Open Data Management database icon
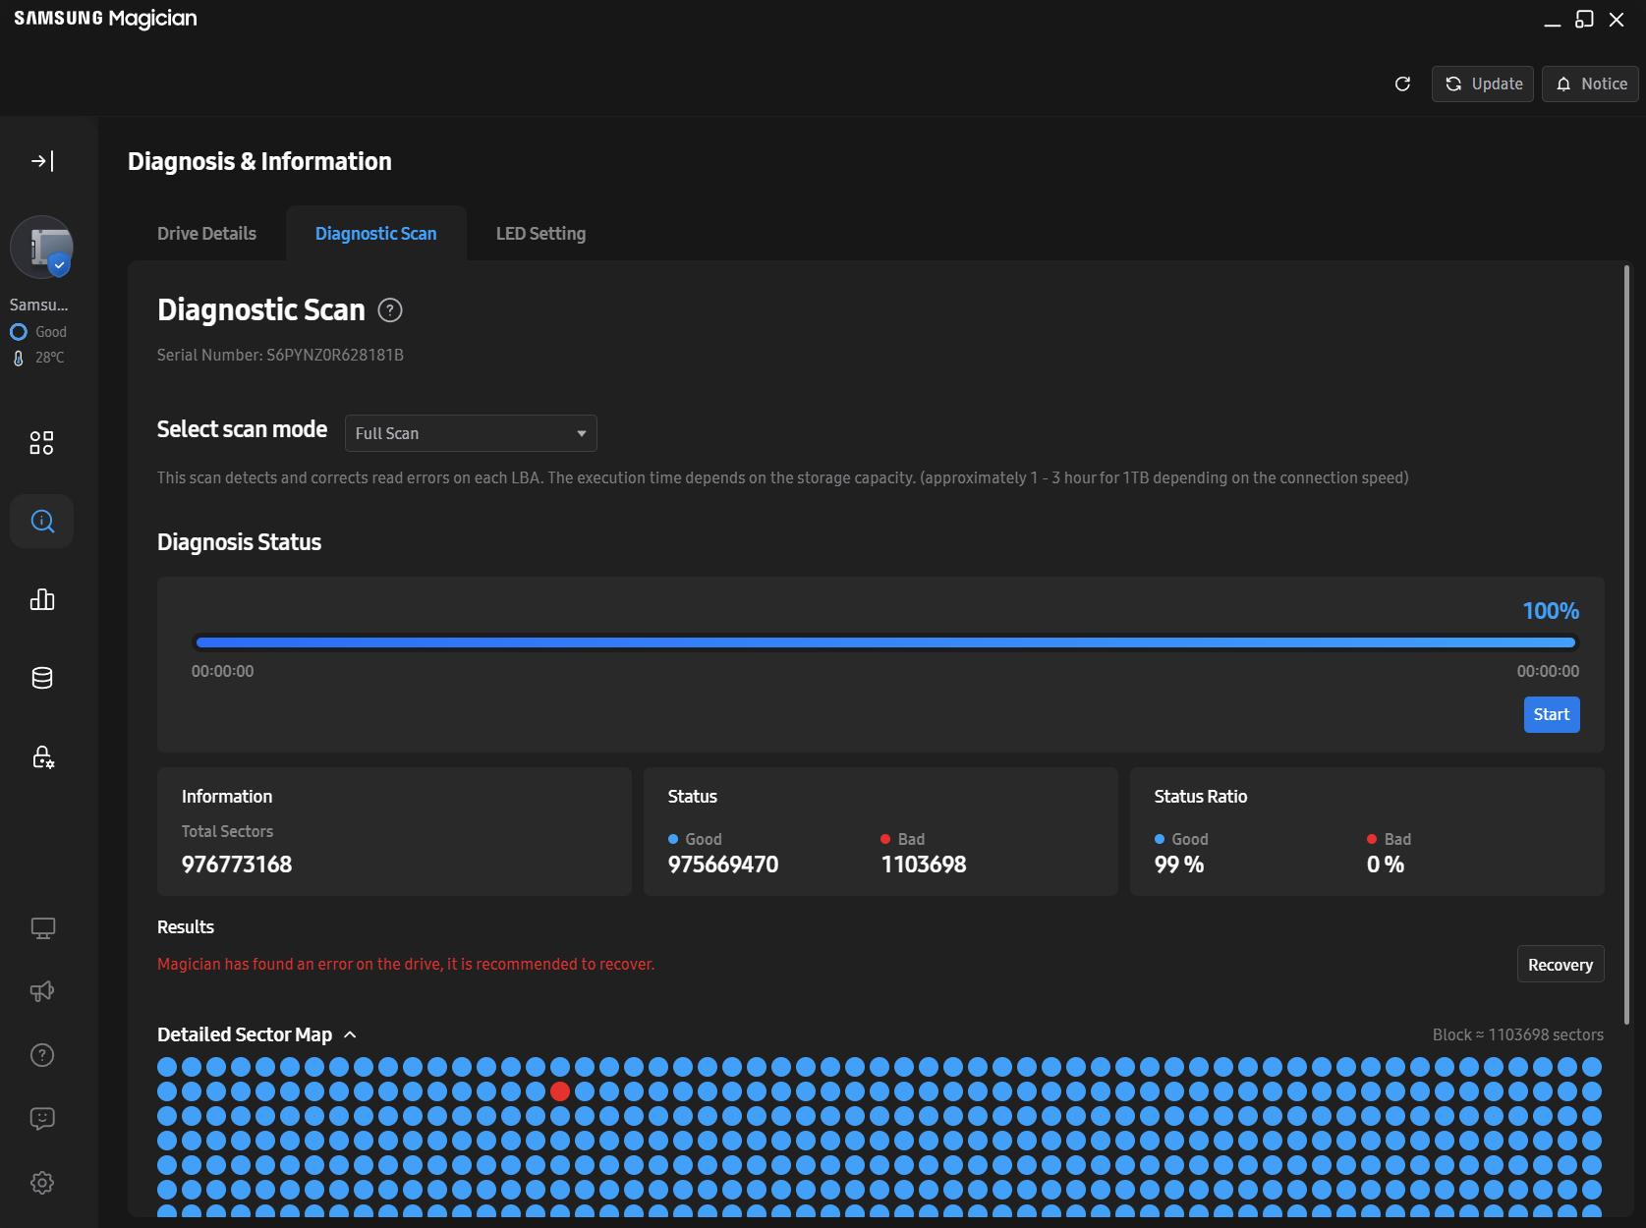Viewport: 1646px width, 1228px height. [x=41, y=678]
